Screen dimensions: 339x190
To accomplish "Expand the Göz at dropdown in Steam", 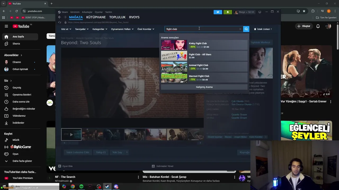I will click(x=66, y=29).
